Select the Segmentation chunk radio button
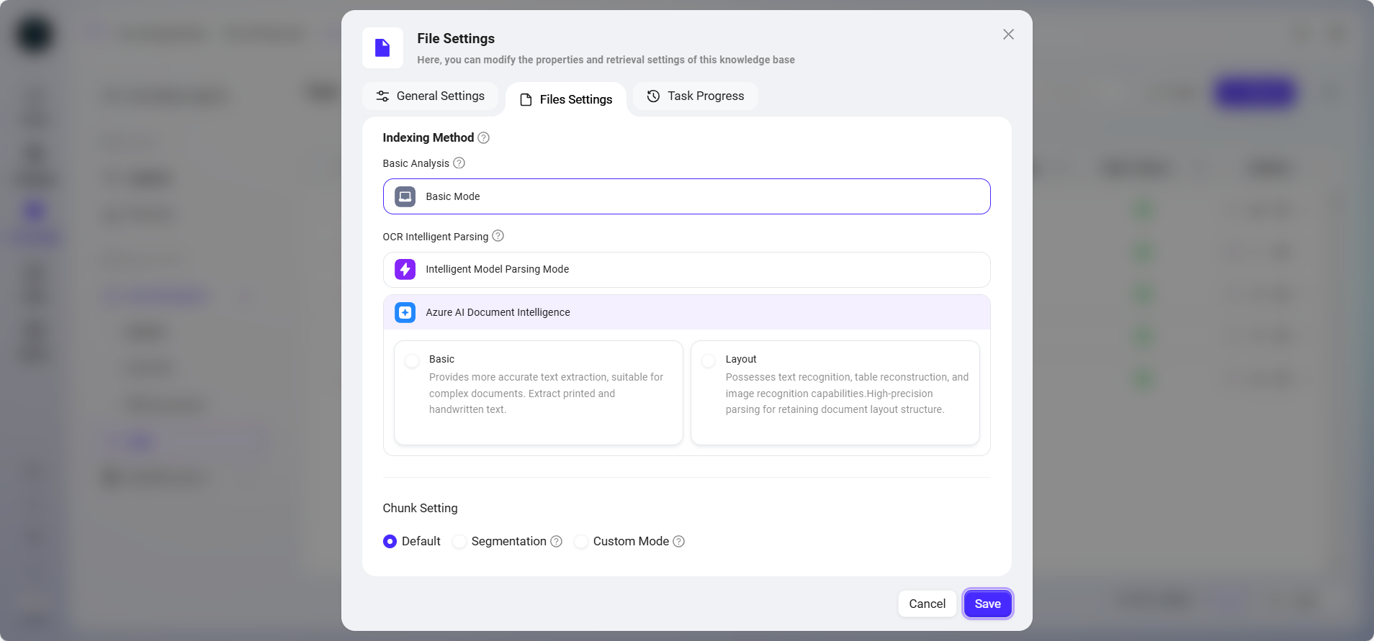Viewport: 1374px width, 641px height. point(459,542)
